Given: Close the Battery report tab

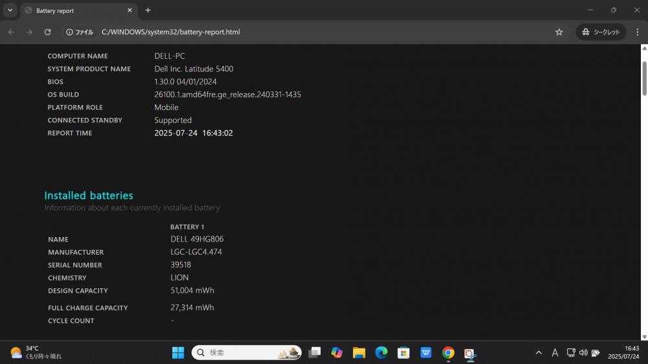Looking at the screenshot, I should 130,10.
